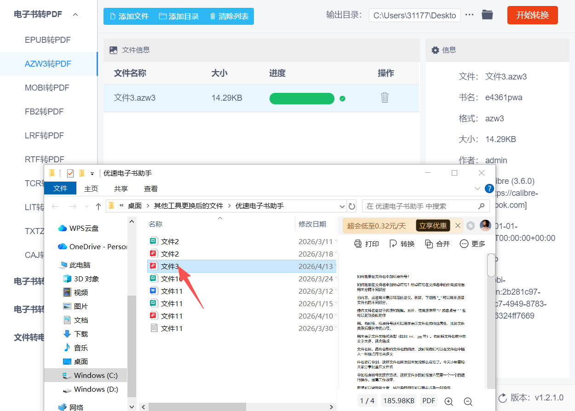Click 清除列表 to clear the list
575x411 pixels.
(x=229, y=16)
